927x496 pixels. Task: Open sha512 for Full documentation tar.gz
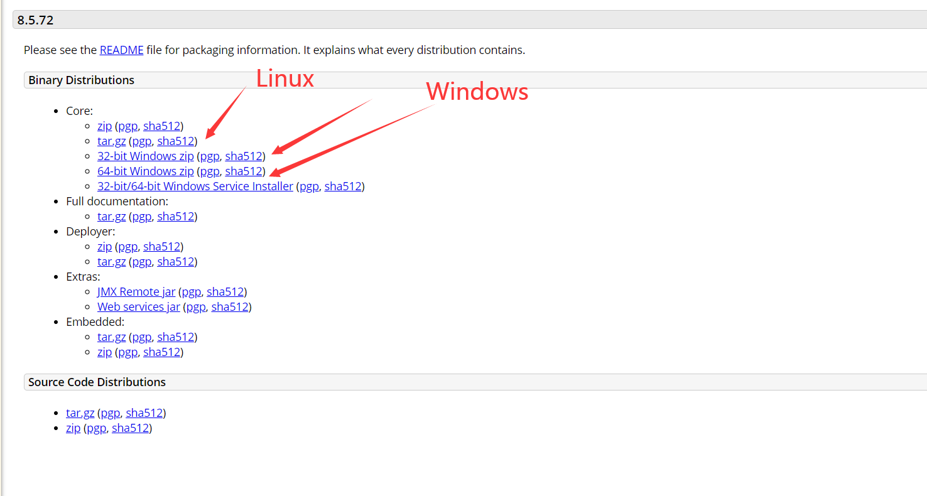(x=175, y=217)
